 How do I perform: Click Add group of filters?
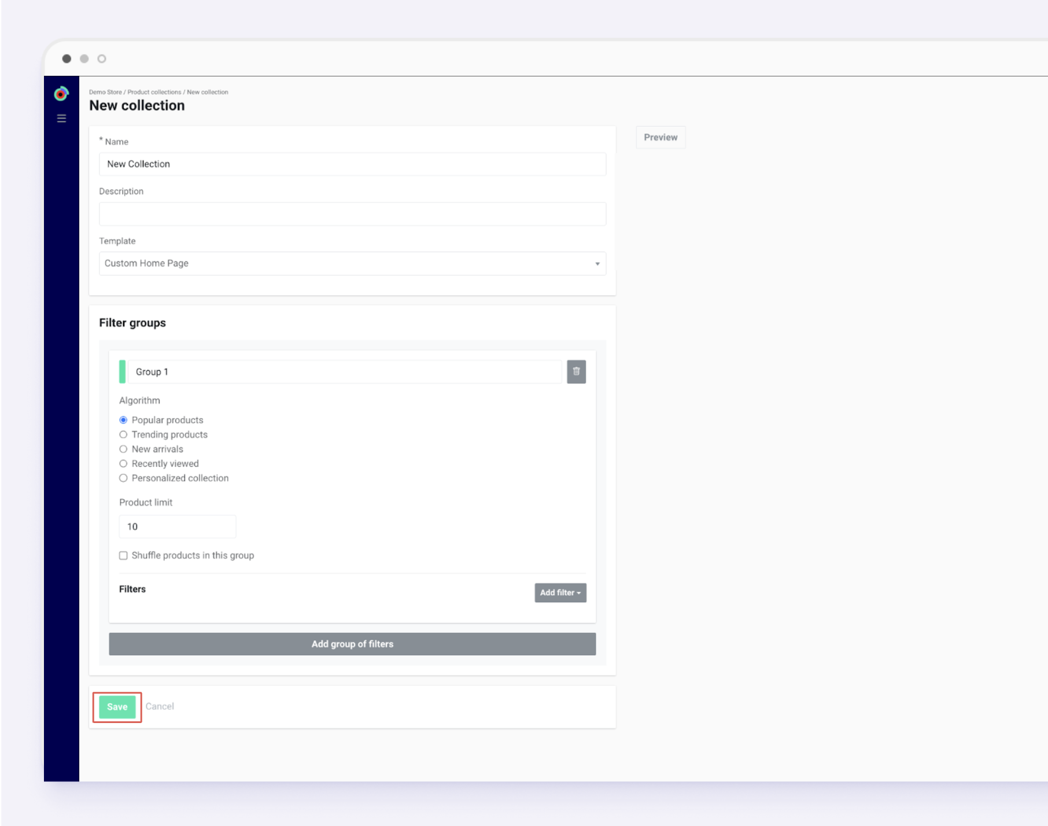pyautogui.click(x=352, y=644)
